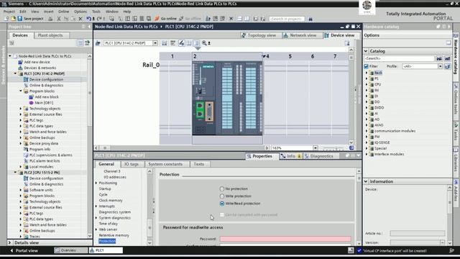The width and height of the screenshot is (460, 259).
Task: Expand the Details view panel
Action: (9, 243)
